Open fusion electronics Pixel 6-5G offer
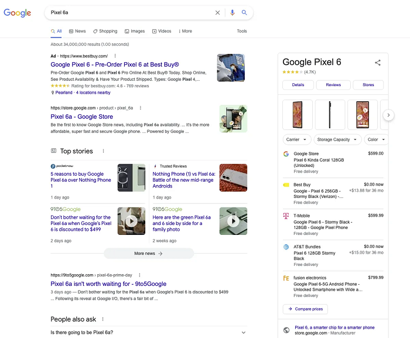Viewport: 410px width, 338px height. pyautogui.click(x=333, y=286)
